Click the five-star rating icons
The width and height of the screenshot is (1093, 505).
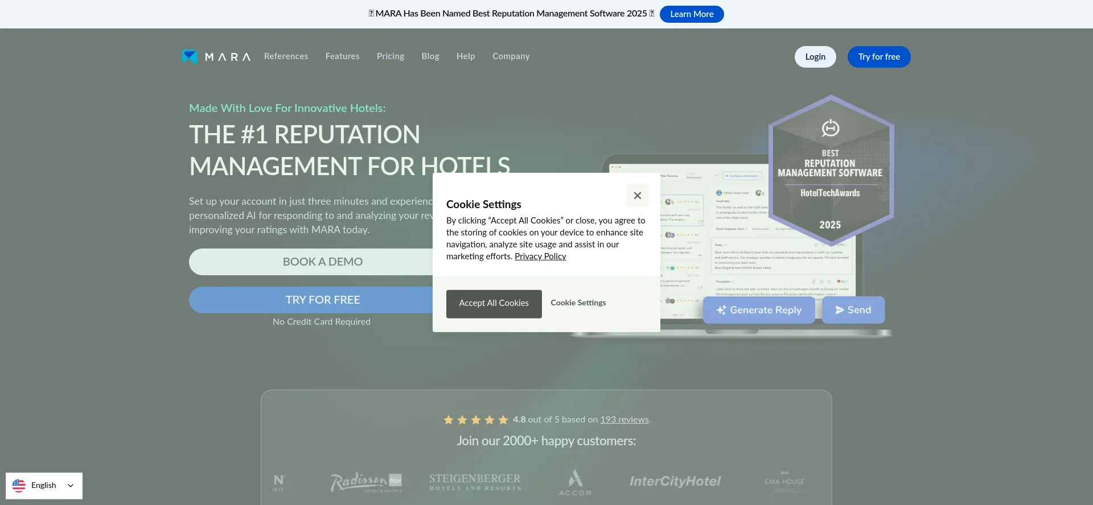476,420
